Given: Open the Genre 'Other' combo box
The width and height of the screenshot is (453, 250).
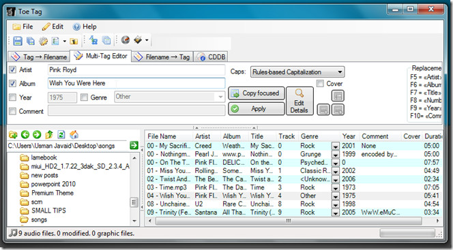Looking at the screenshot, I should [170, 97].
